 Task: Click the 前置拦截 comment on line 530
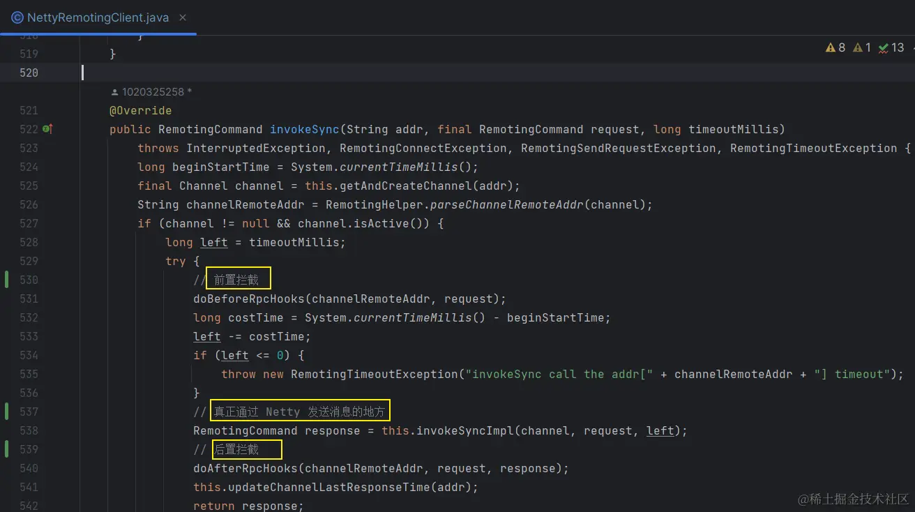click(236, 280)
